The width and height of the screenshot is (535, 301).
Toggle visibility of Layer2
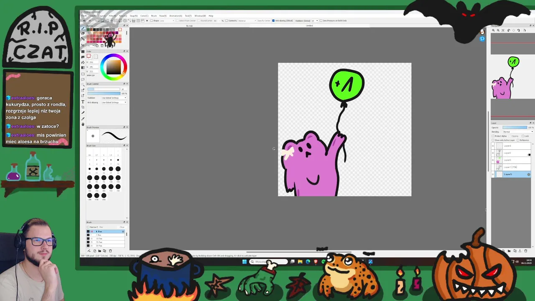(493, 153)
